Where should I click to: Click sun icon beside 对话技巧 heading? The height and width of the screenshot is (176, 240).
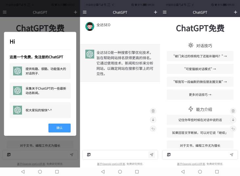pos(190,45)
